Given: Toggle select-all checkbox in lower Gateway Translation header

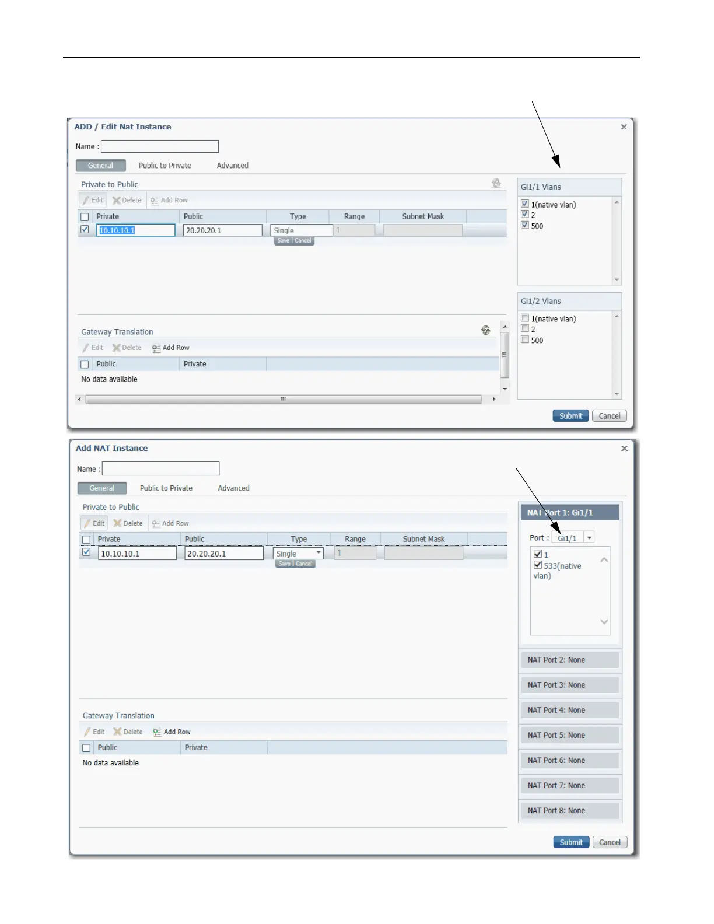Looking at the screenshot, I should (86, 747).
